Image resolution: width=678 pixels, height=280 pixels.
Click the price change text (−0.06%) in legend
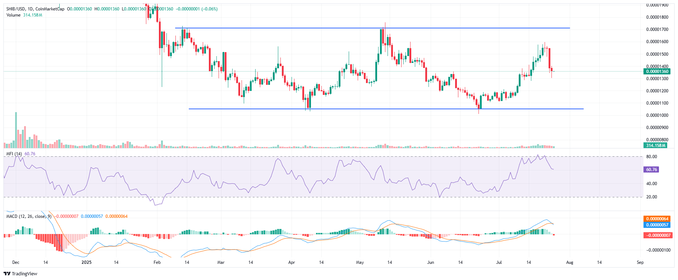click(x=210, y=9)
